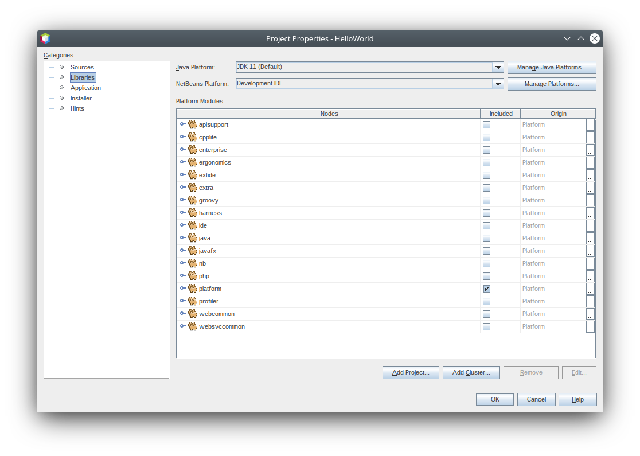Image resolution: width=640 pixels, height=456 pixels.
Task: Open the Java Platform dropdown
Action: pyautogui.click(x=498, y=68)
